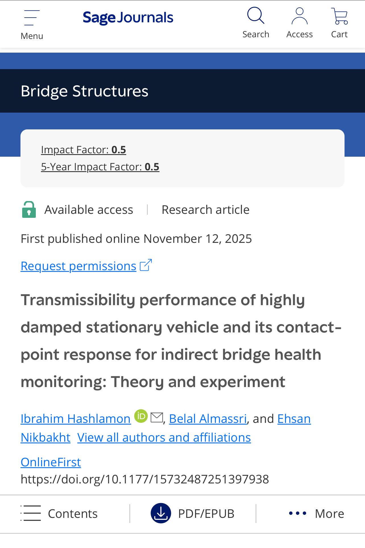Screen dimensions: 365x548
Task: Click the OnlineFirst link
Action: [51, 462]
